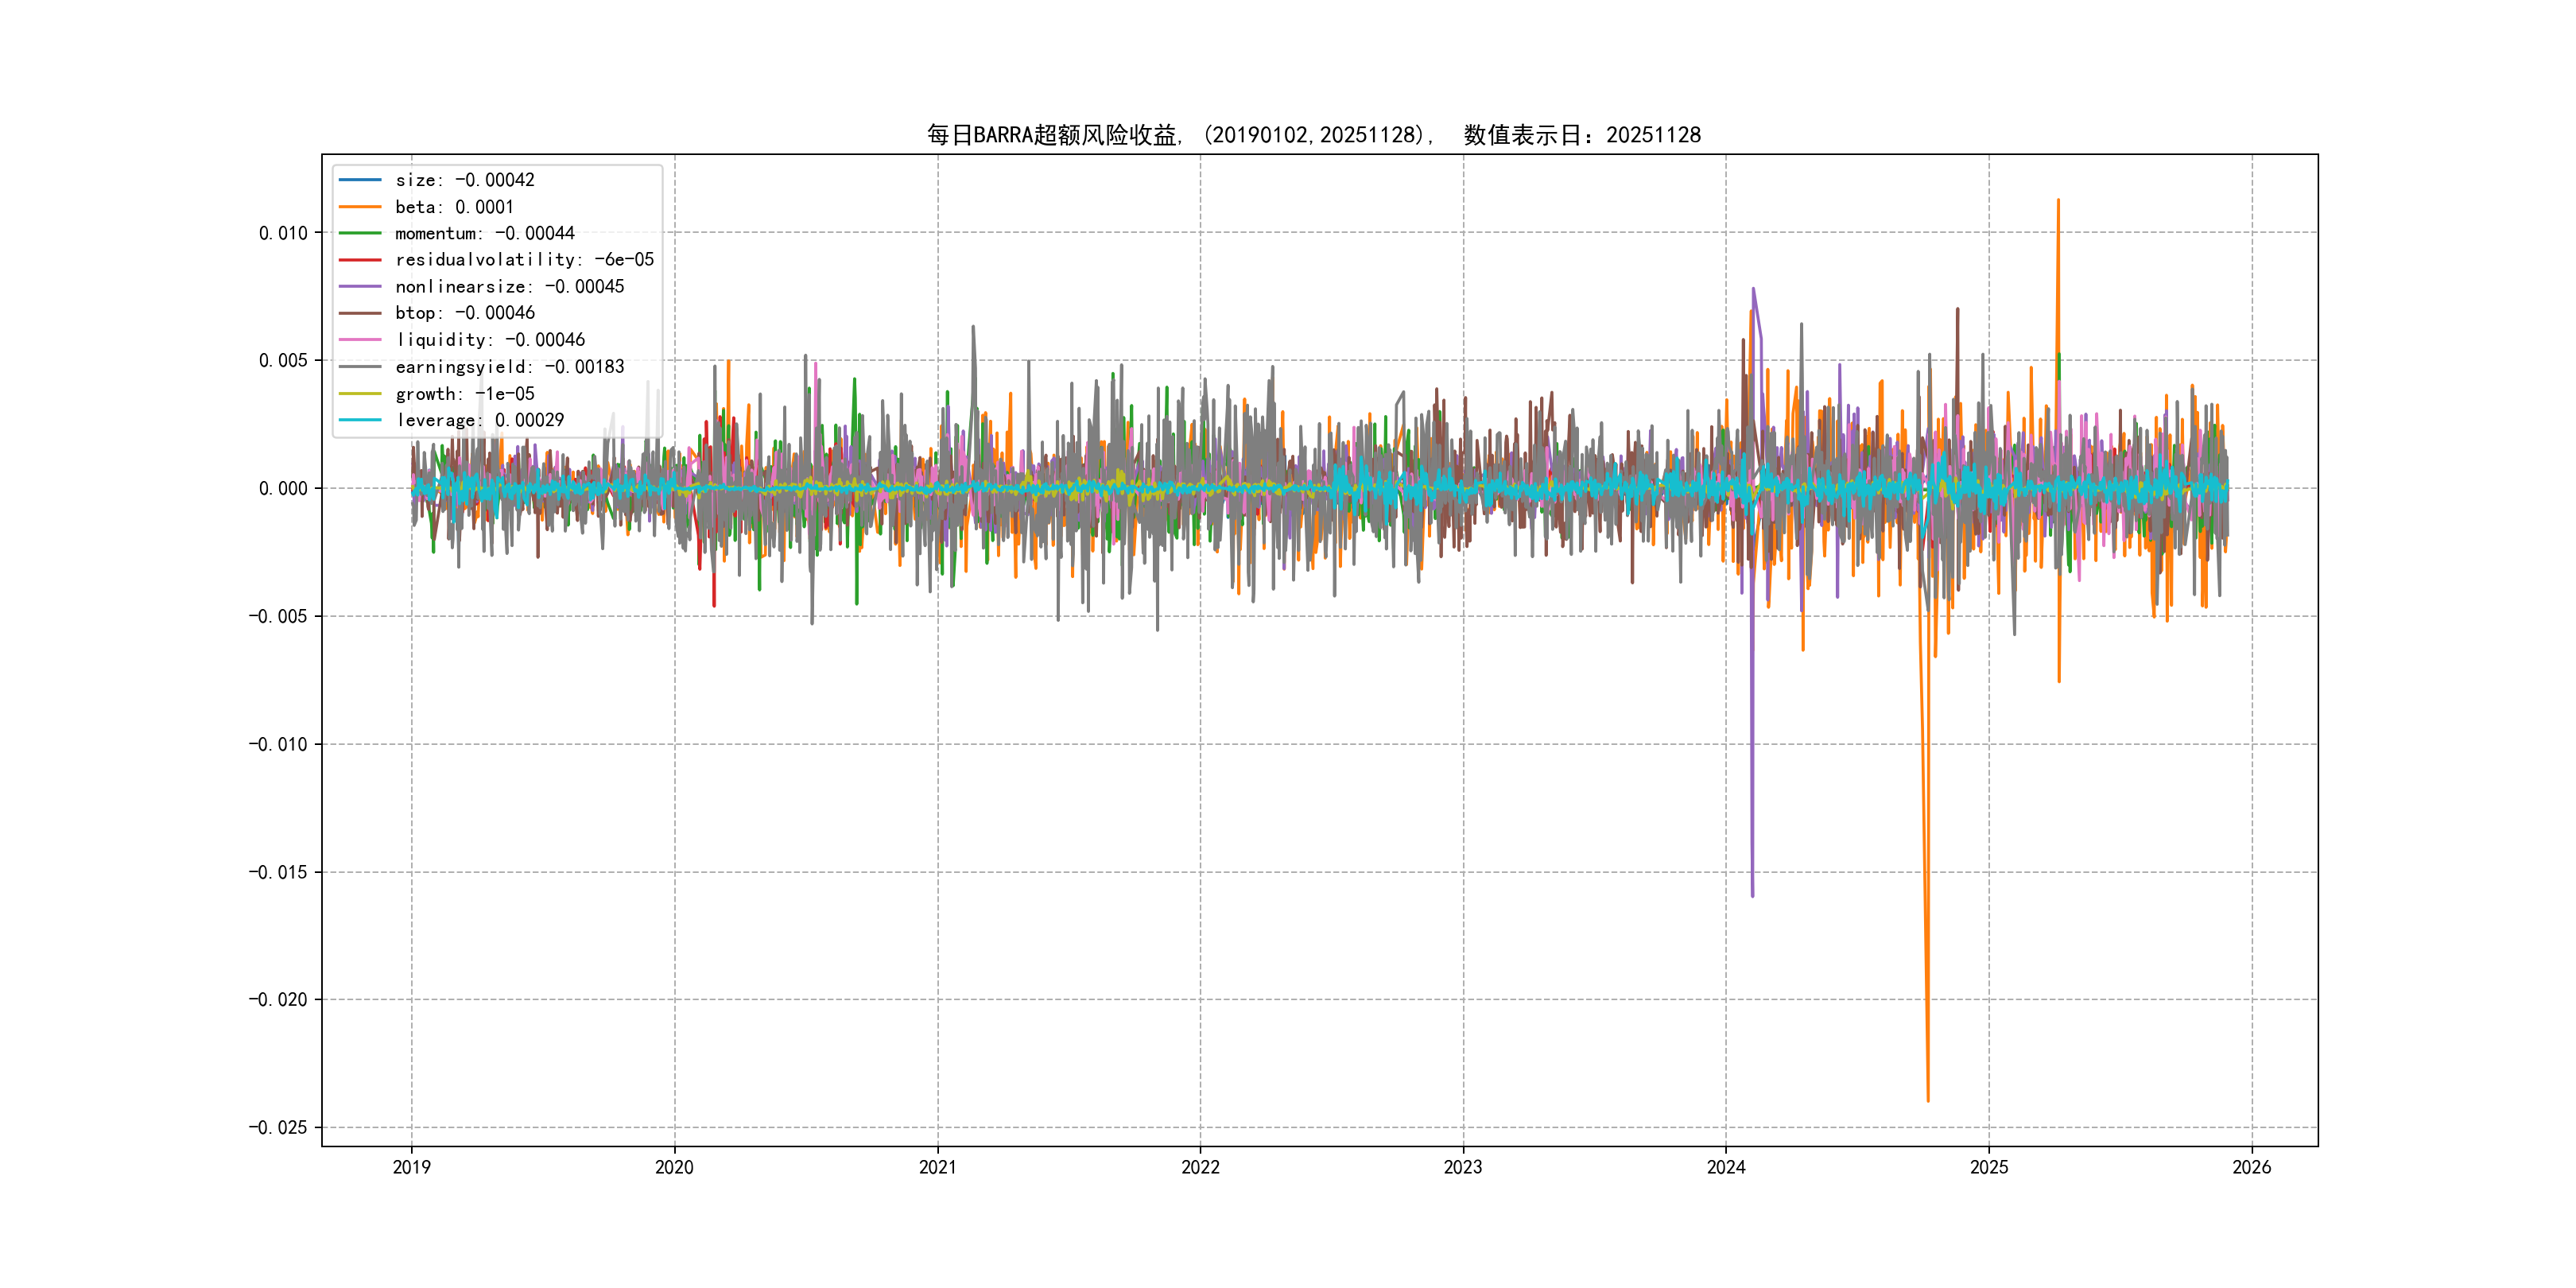Click the bottom of the purple spike near -0.016
Screen dimensions: 2576x1288
[1752, 895]
